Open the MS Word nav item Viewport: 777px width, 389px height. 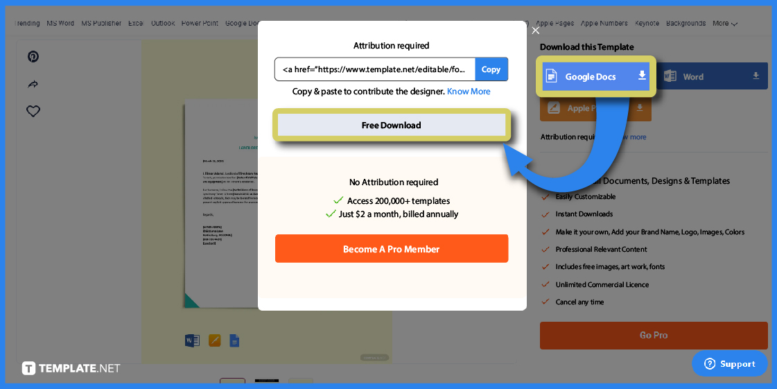(60, 24)
